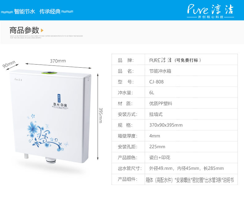Click the orange arrow beside 商品参数

coord(42,30)
